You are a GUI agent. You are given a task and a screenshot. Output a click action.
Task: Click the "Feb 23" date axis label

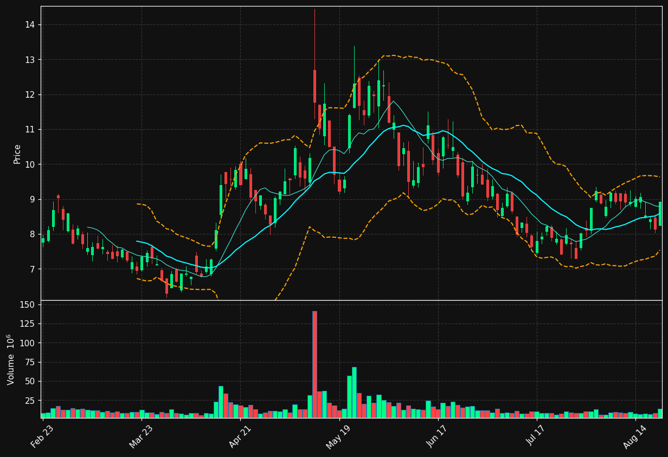(42, 436)
